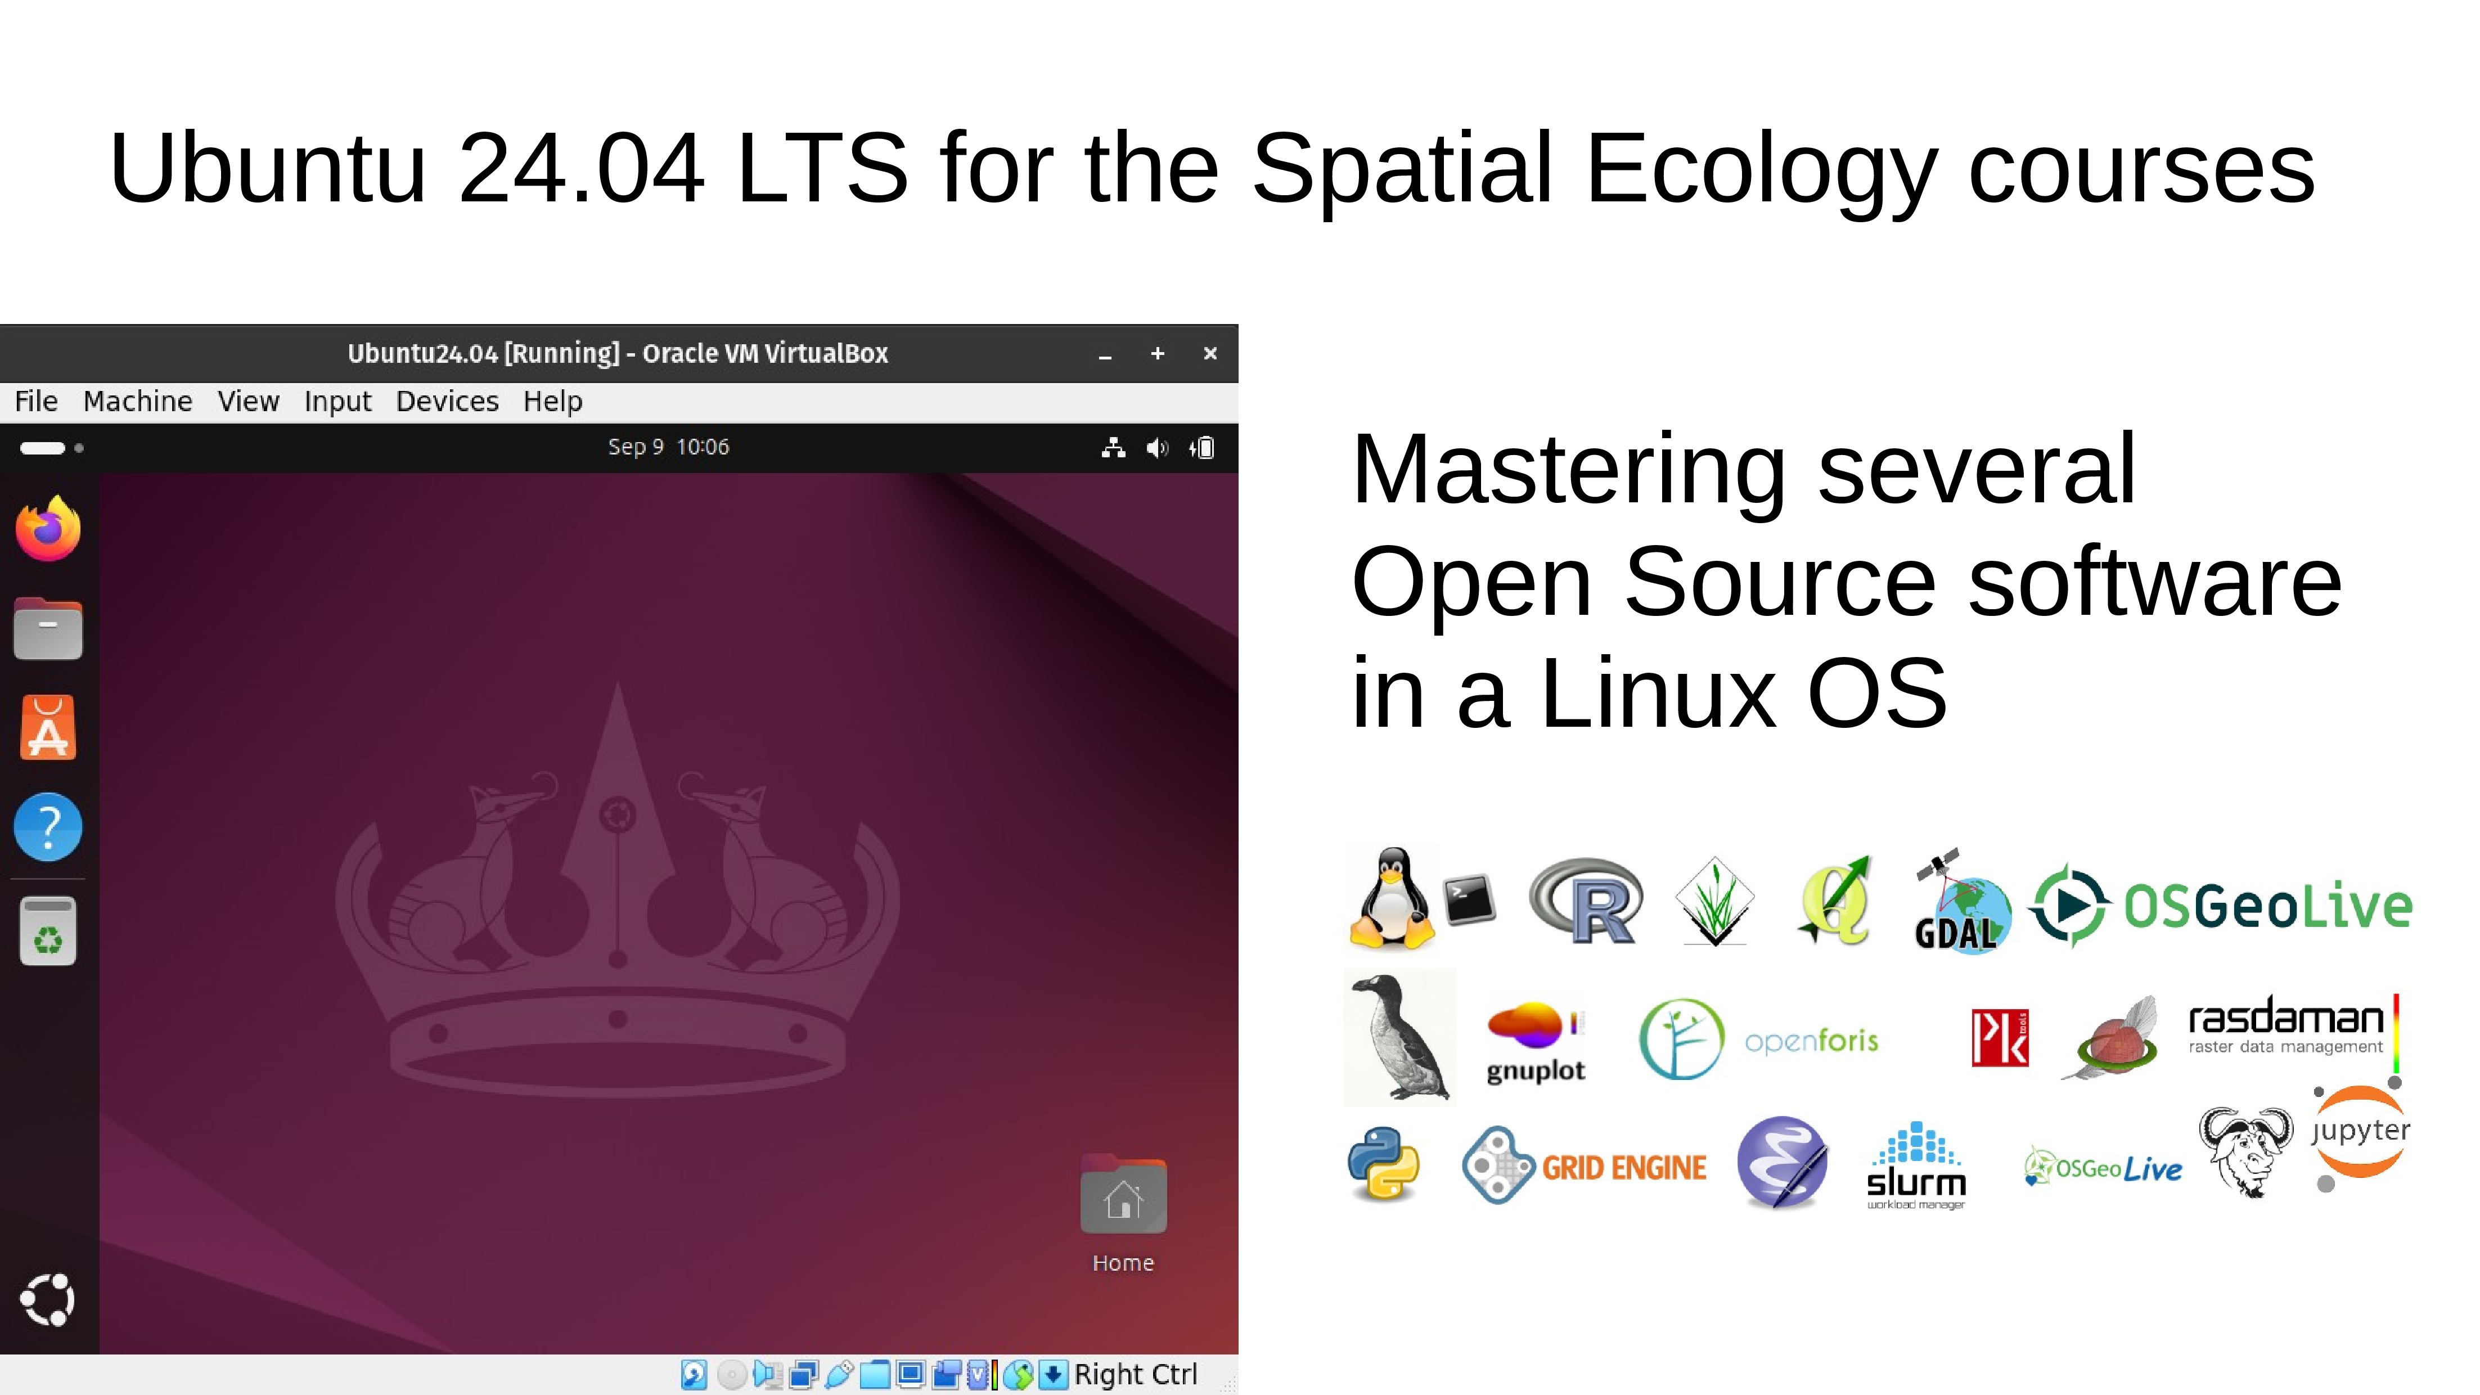Open the Trash icon in the dock
This screenshot has width=2480, height=1395.
click(x=48, y=931)
